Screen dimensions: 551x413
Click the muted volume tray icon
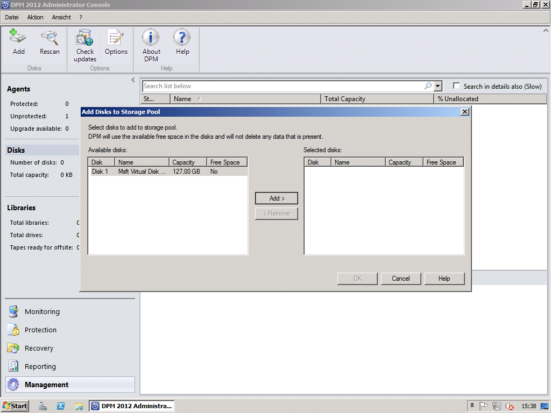[x=510, y=407]
